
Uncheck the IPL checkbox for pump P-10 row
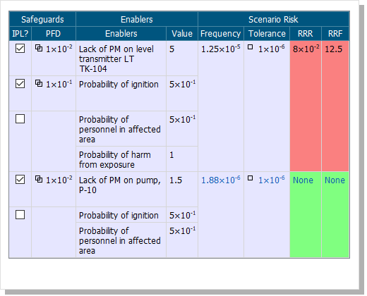(20, 180)
